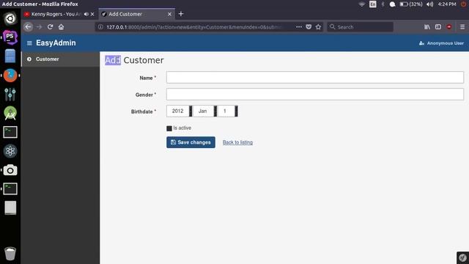Enable the Is active checkbox
Screen dimensions: 469x264
pos(169,128)
